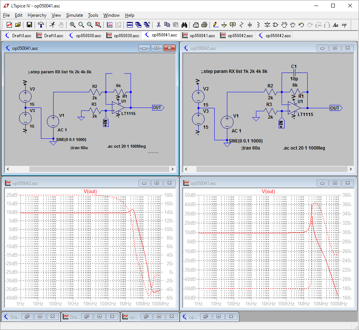The height and width of the screenshot is (330, 359).
Task: Click the Cut scissors tool
Action: [x=158, y=25]
